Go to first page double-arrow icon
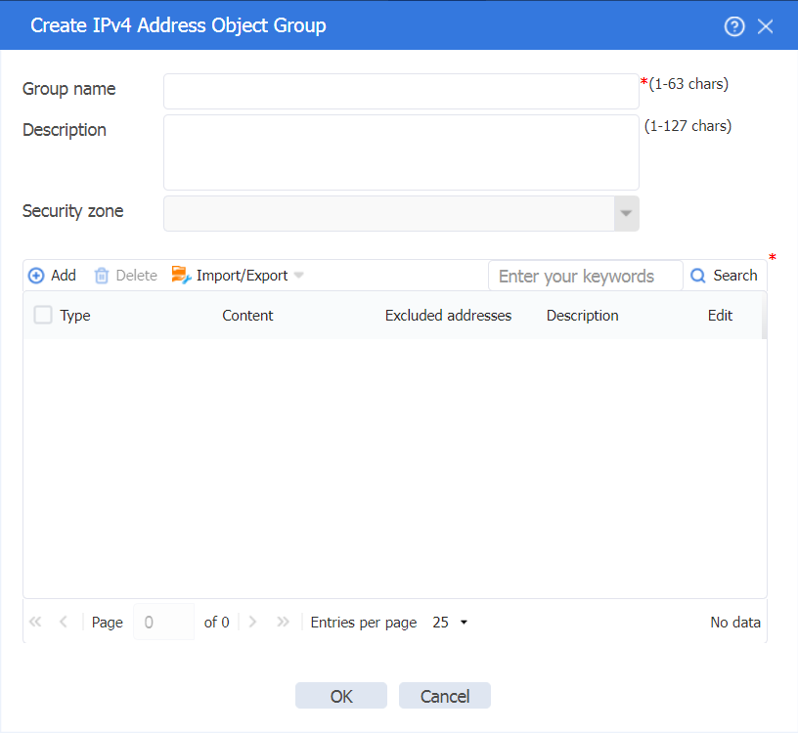The width and height of the screenshot is (798, 733). pos(35,622)
